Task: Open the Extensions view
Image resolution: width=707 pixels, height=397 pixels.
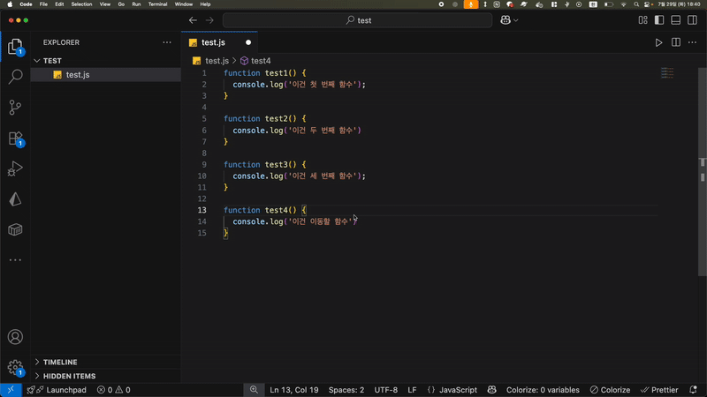Action: (15, 139)
